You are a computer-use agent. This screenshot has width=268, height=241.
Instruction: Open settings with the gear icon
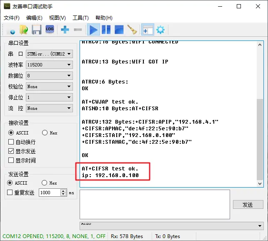pos(160,30)
